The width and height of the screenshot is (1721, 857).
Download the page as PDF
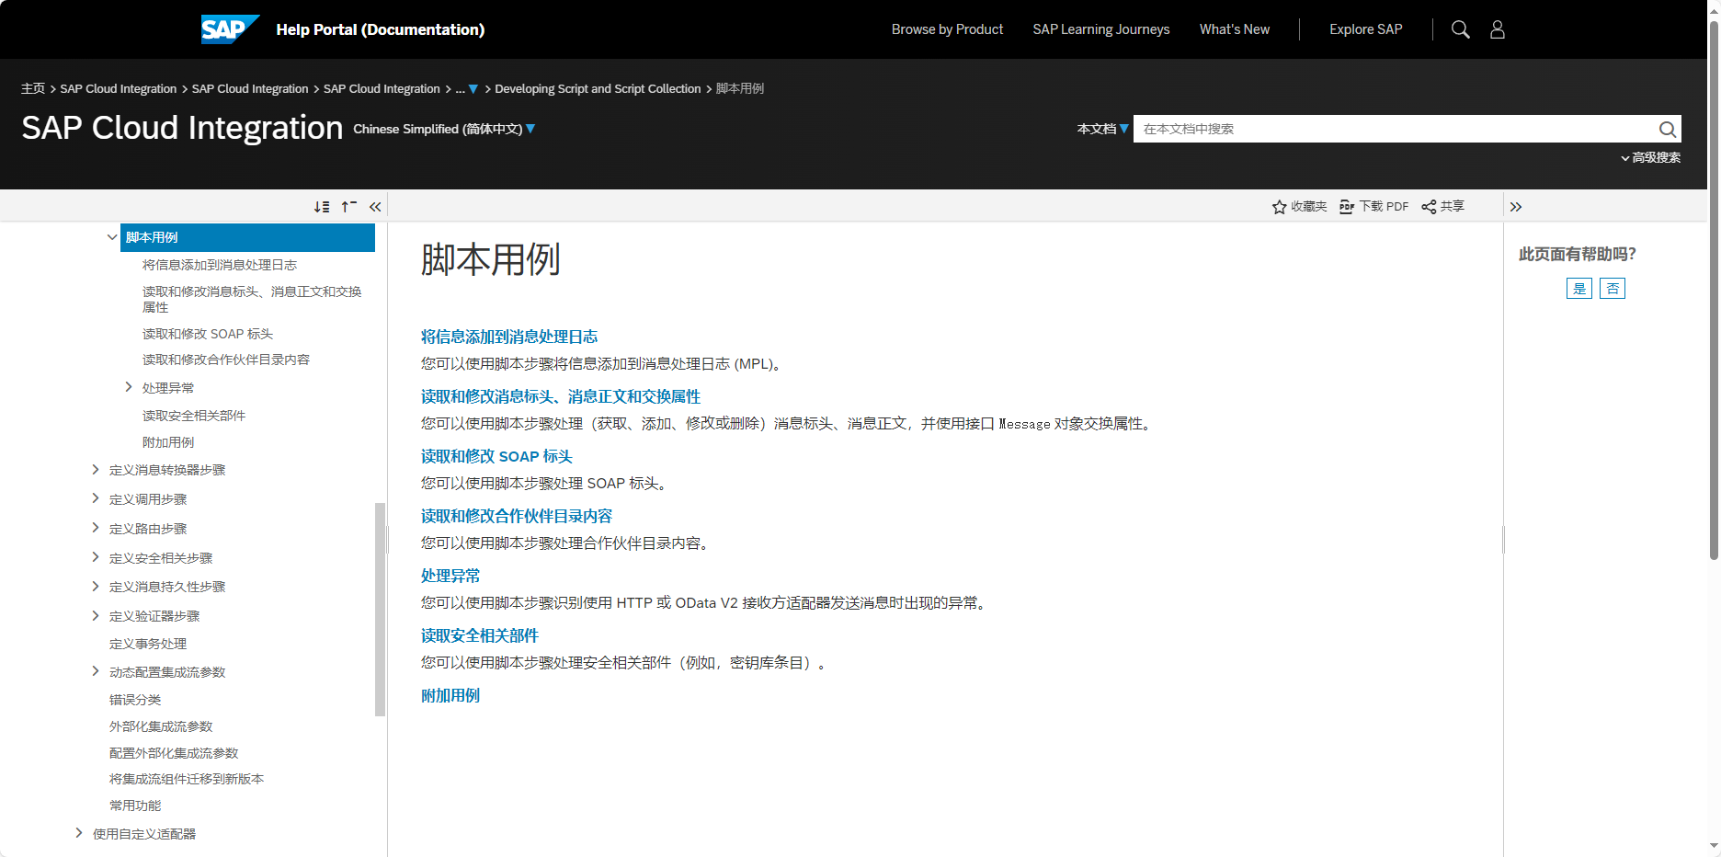click(1373, 207)
